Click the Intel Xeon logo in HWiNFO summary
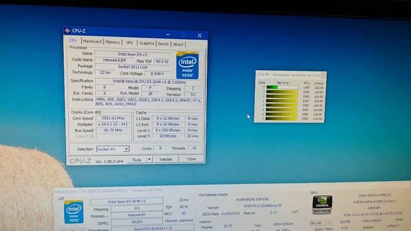 [x=74, y=212]
